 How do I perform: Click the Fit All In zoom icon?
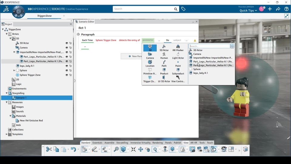point(133,149)
